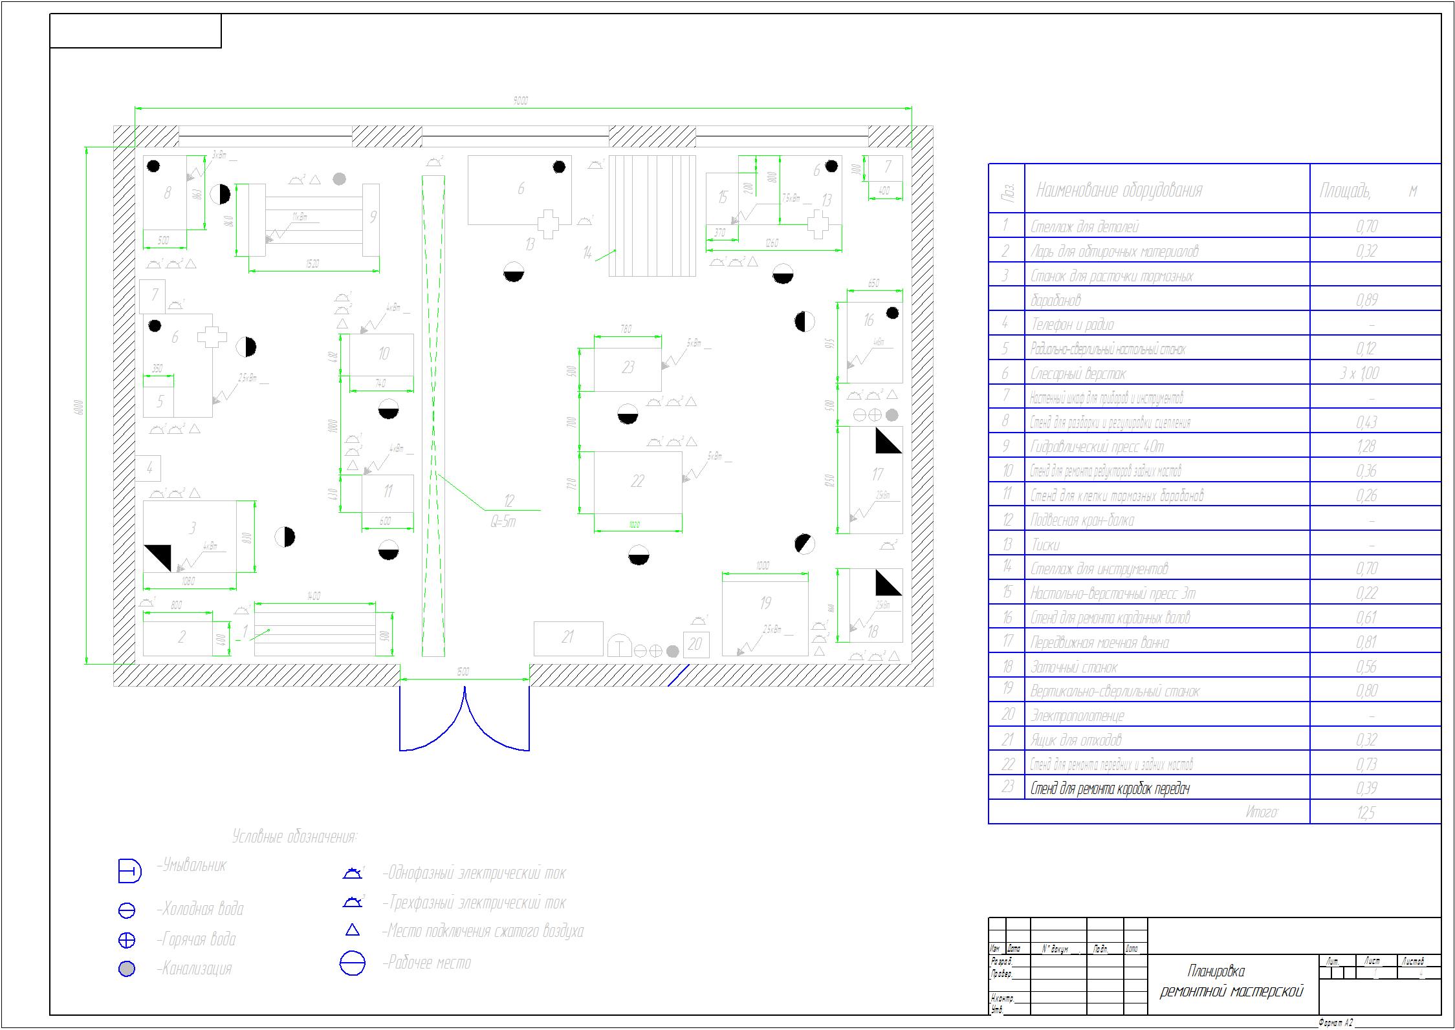Click the empty stamp box at top-left corner

[136, 31]
